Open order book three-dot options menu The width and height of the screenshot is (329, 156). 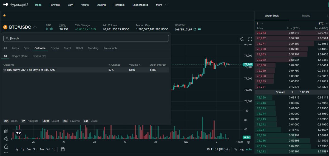click(x=327, y=16)
